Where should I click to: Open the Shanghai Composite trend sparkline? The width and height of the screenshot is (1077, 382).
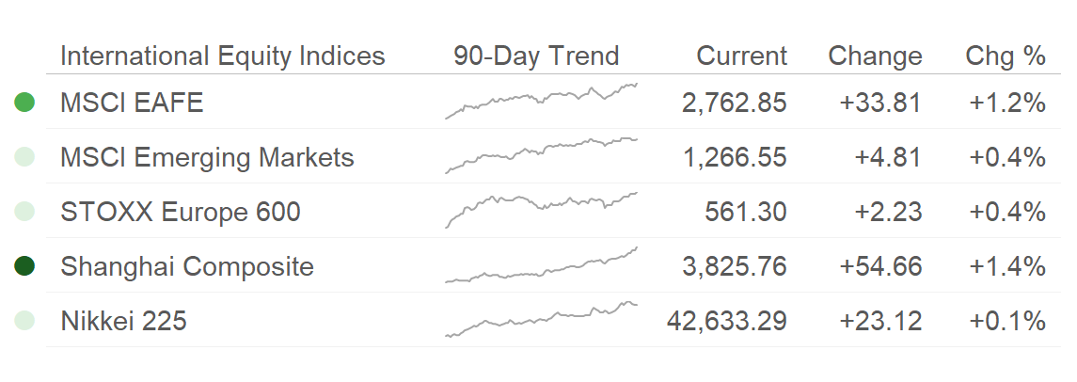[541, 264]
